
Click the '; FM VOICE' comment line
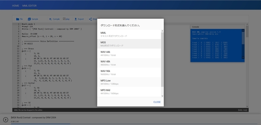click(27, 44)
